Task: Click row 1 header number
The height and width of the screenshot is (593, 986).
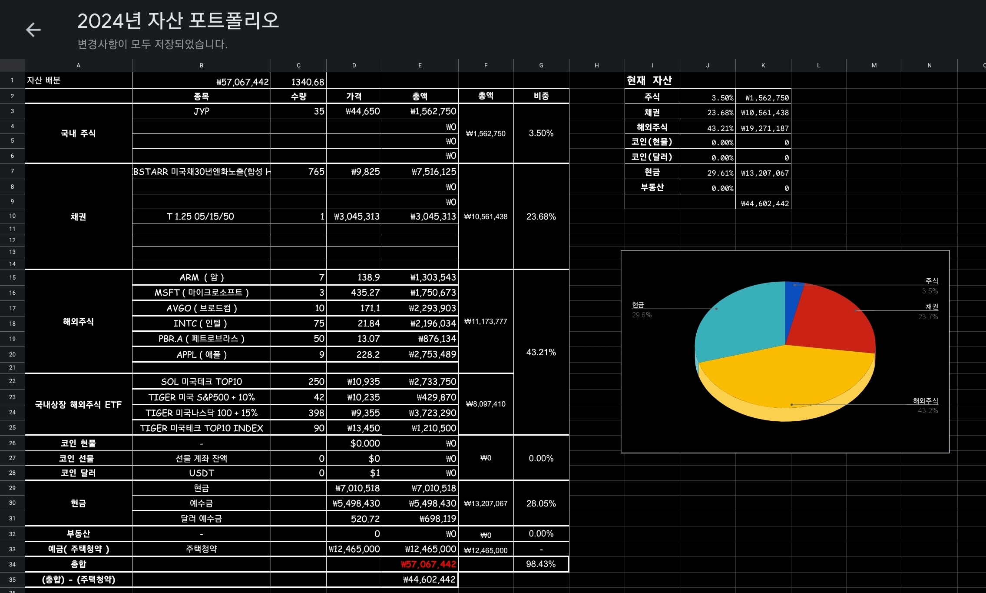Action: [12, 80]
